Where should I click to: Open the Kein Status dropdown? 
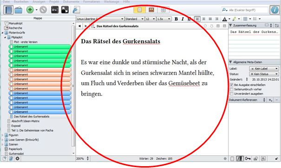point(264,74)
